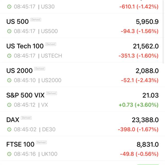Select the S&P 500 VIX name
Screen dimensions: 165x165
pyautogui.click(x=25, y=95)
